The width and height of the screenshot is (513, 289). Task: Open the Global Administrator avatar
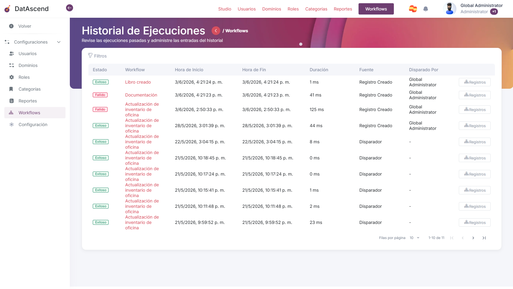click(450, 9)
